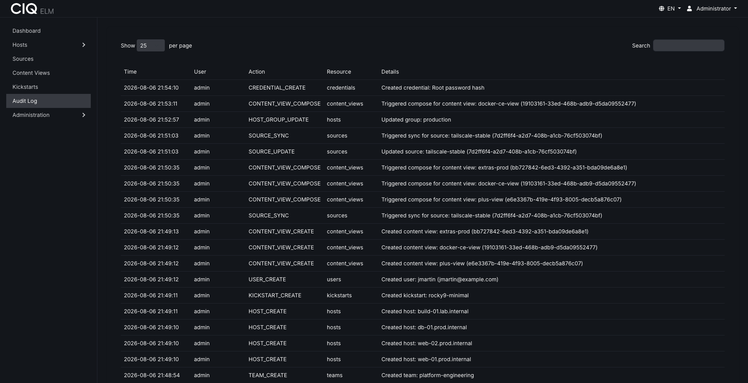Viewport: 748px width, 383px height.
Task: Select Audit Log in sidebar
Action: tap(48, 101)
